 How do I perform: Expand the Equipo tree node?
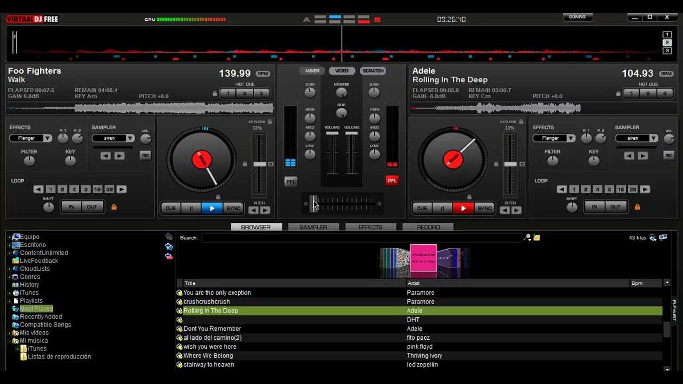(x=10, y=237)
